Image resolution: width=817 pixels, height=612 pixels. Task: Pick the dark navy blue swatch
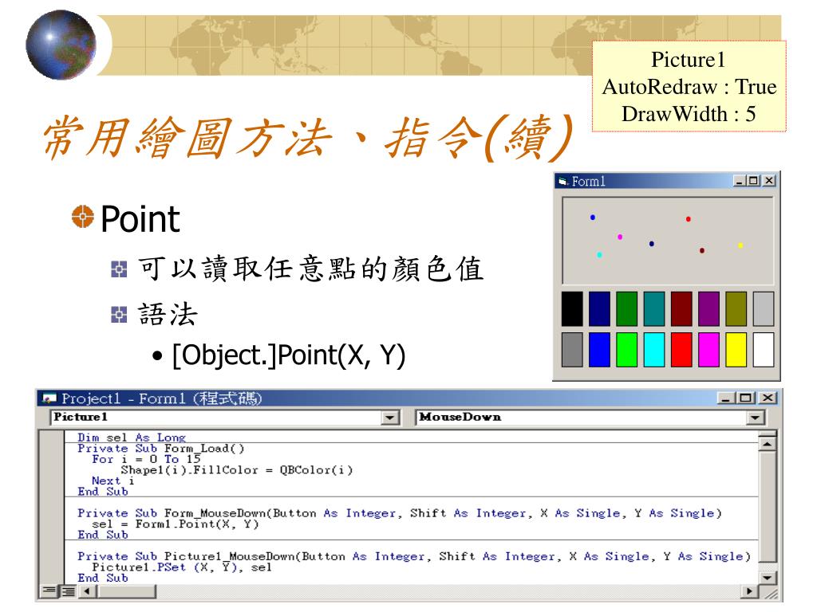click(x=599, y=309)
